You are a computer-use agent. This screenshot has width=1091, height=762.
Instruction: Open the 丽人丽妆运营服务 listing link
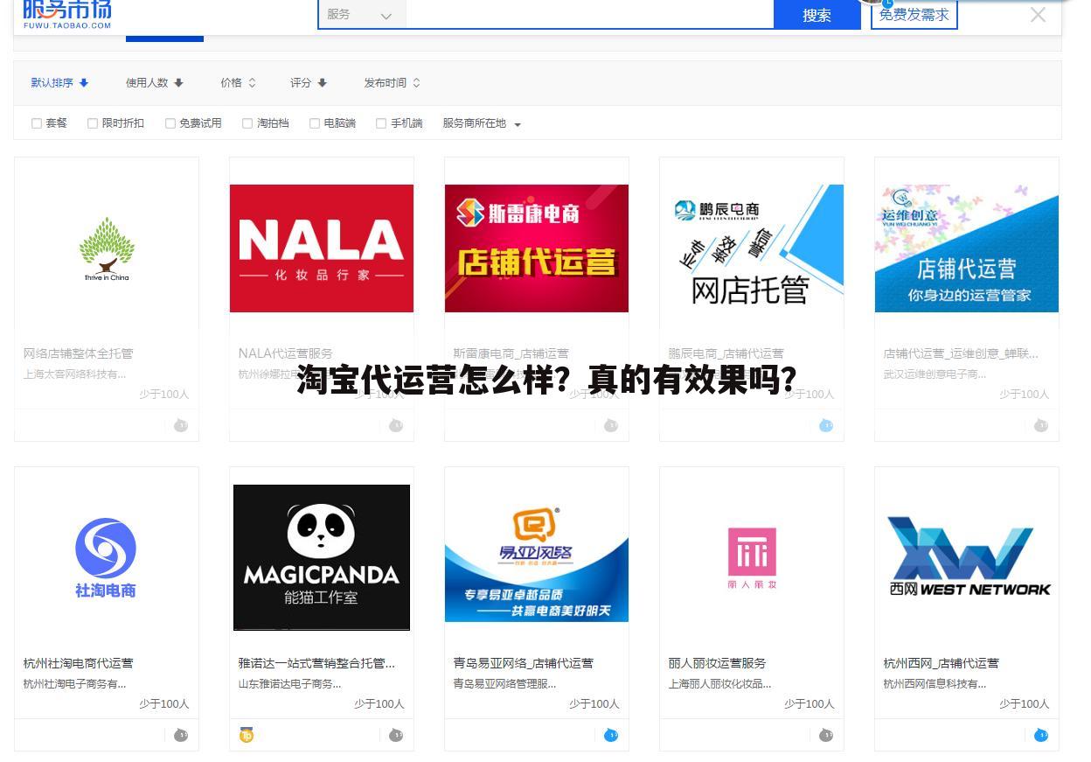pos(718,663)
